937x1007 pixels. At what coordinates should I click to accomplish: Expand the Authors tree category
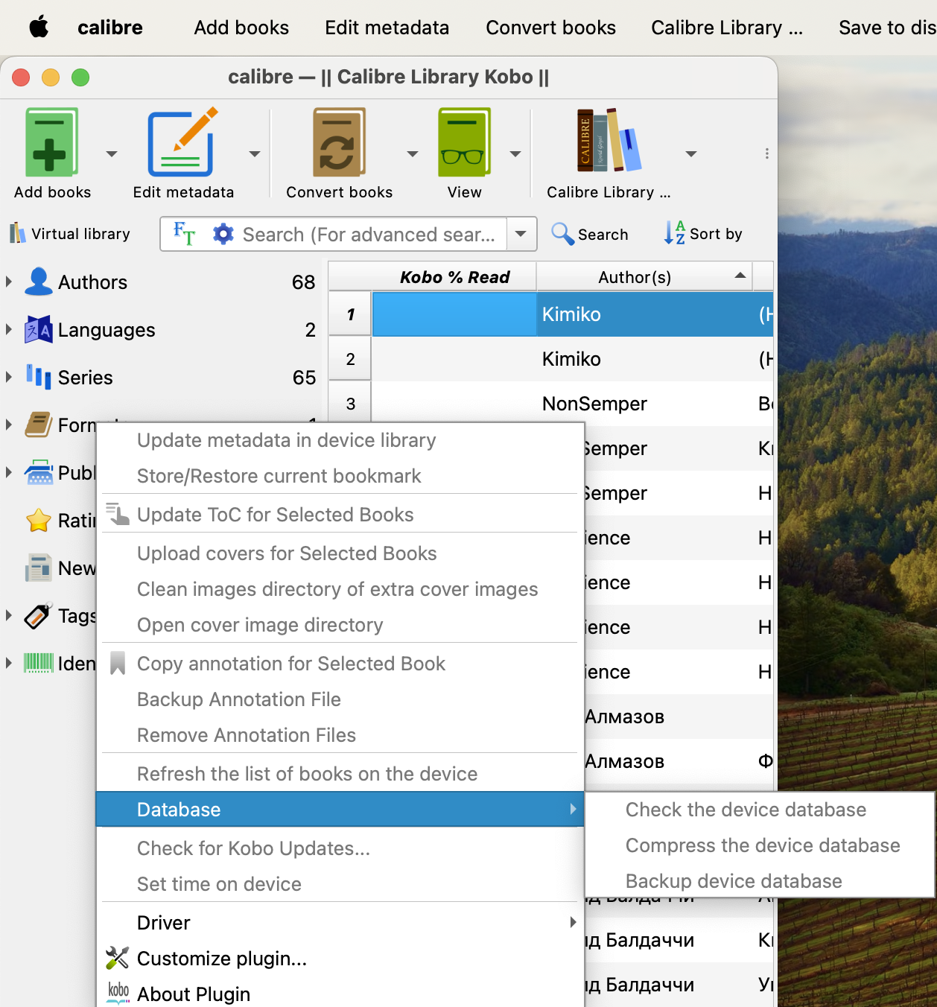click(9, 282)
